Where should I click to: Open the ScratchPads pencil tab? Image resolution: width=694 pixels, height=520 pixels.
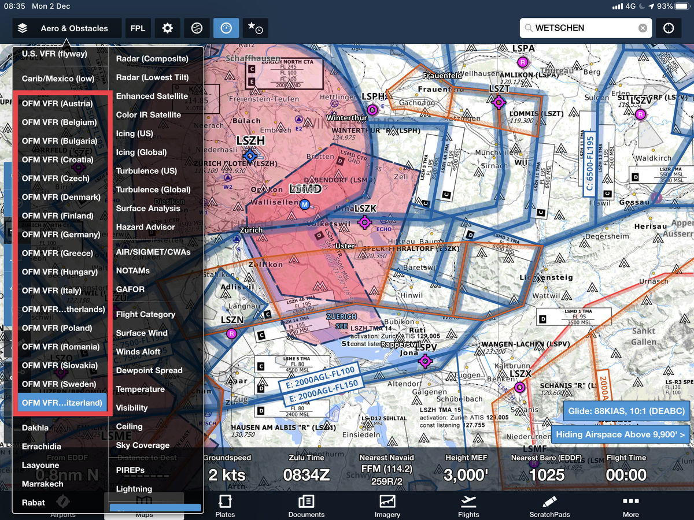coord(549,506)
